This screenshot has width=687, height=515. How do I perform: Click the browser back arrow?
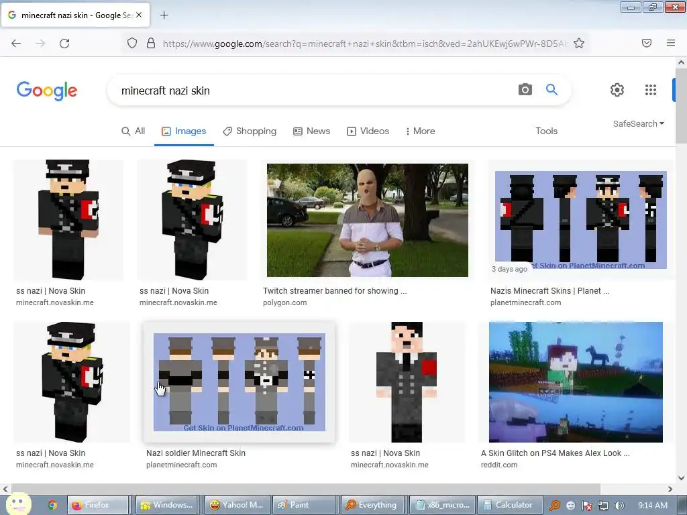pos(16,43)
